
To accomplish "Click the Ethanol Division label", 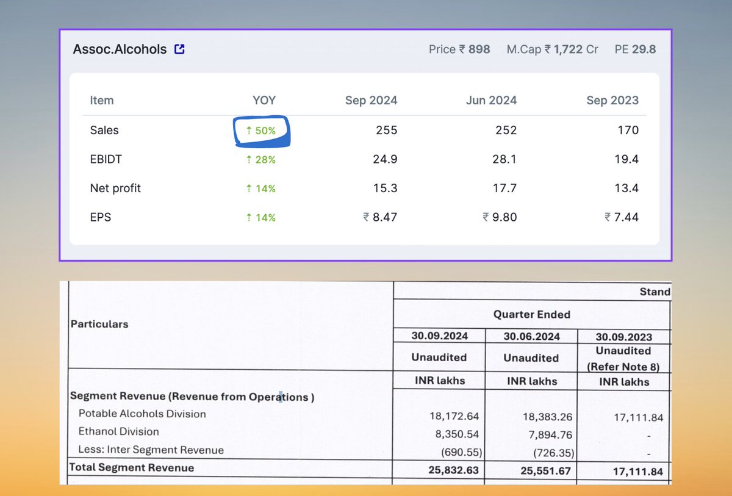I will click(x=118, y=431).
